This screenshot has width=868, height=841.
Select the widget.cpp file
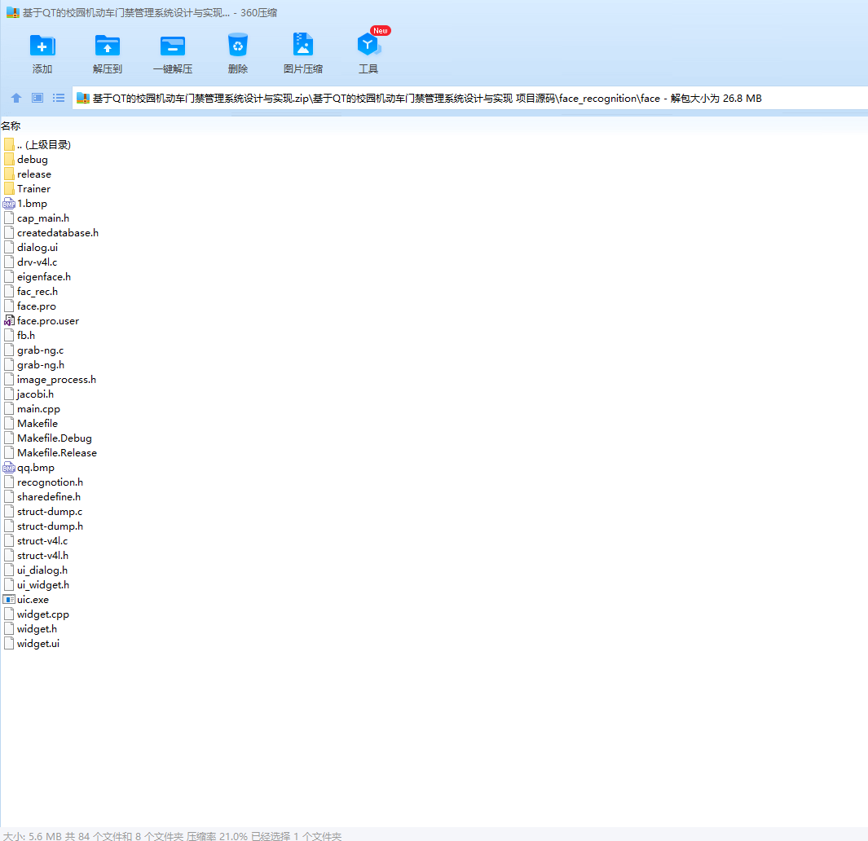tap(37, 614)
